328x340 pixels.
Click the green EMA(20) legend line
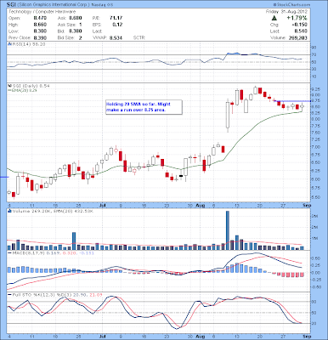click(9, 90)
